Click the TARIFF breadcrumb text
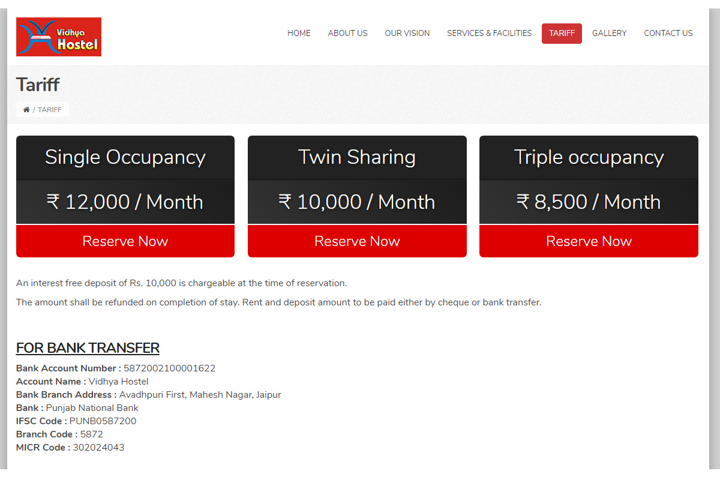The height and width of the screenshot is (480, 720). [x=50, y=110]
